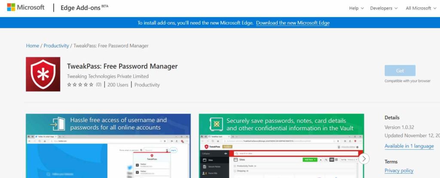Click the TweakPass: Free Password Manager title
The height and width of the screenshot is (178, 440).
122,66
